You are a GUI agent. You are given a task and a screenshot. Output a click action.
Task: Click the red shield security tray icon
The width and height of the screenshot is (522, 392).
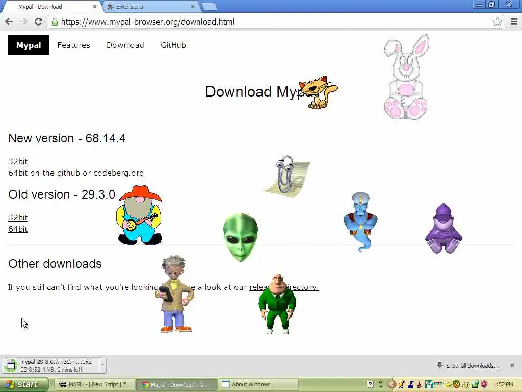pos(484,384)
